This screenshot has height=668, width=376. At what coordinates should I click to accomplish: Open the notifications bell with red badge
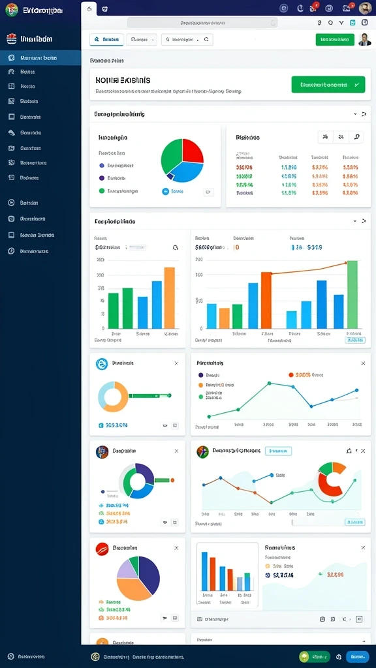click(x=314, y=7)
